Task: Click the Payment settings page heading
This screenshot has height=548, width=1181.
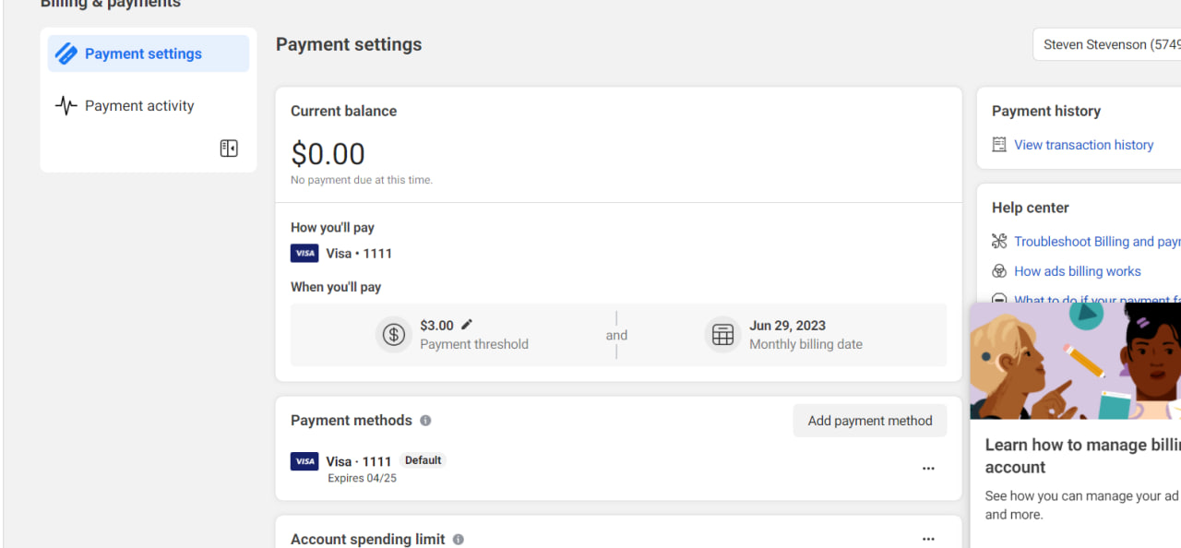Action: [x=349, y=44]
